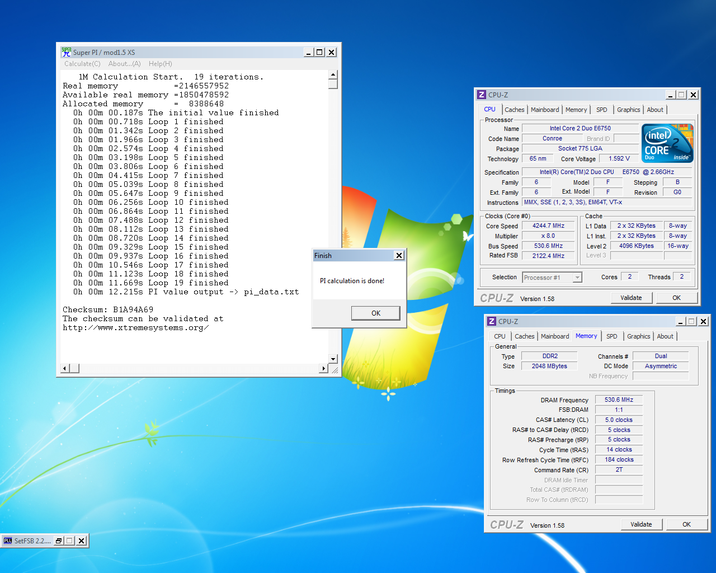Confirm the PI calculation done dialog with OK
The height and width of the screenshot is (573, 716).
pos(375,313)
